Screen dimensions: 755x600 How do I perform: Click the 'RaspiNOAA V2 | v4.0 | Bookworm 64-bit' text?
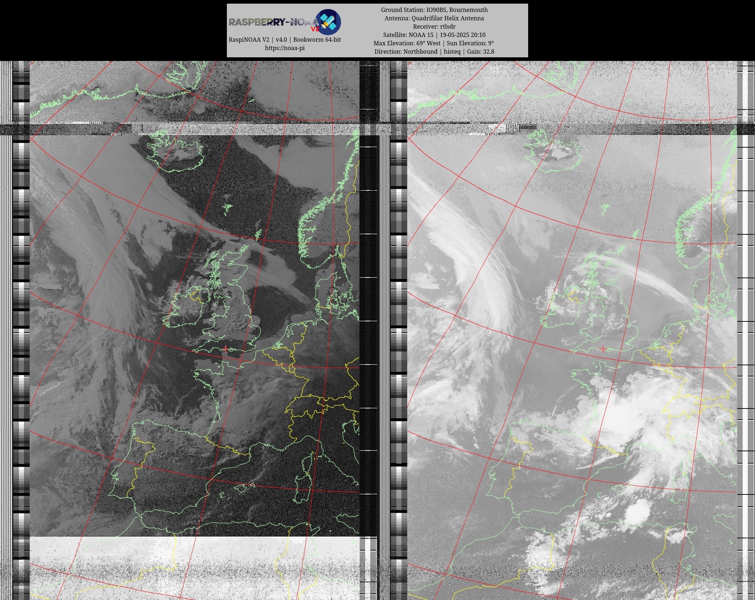click(285, 40)
